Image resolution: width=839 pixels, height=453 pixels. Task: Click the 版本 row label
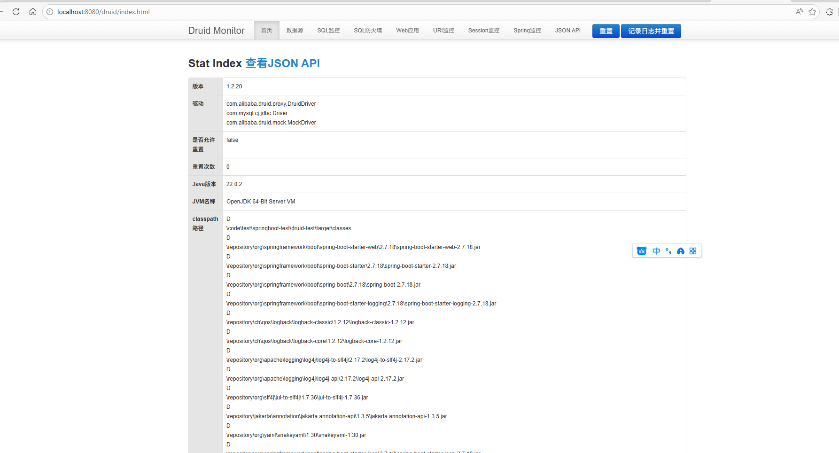pyautogui.click(x=198, y=86)
